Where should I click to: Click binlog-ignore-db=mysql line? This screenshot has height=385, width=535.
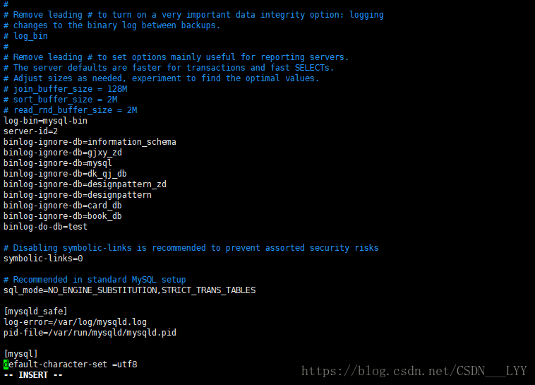coord(58,163)
